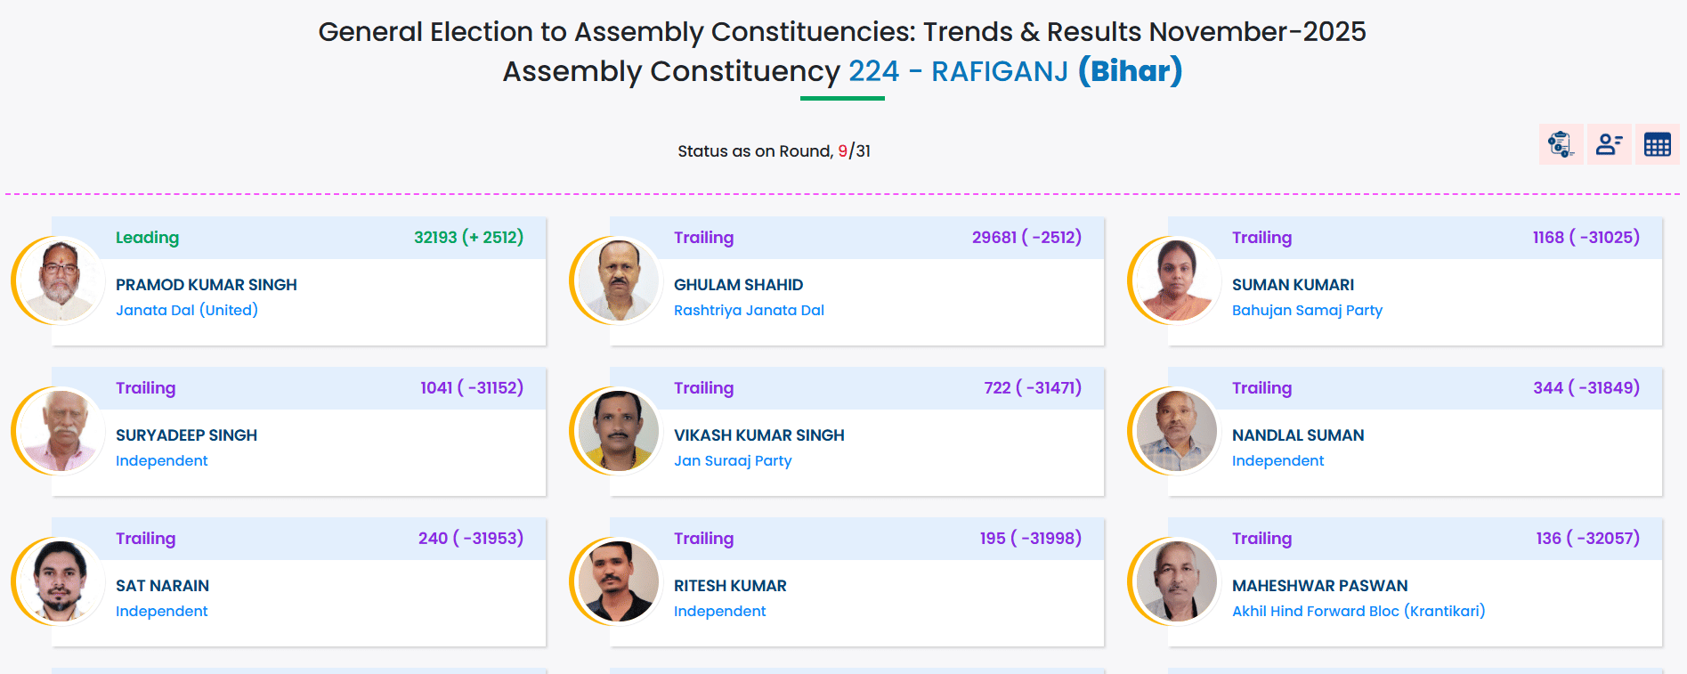Click Suryadeep Singh's candidate photo
The image size is (1687, 674).
(x=60, y=431)
